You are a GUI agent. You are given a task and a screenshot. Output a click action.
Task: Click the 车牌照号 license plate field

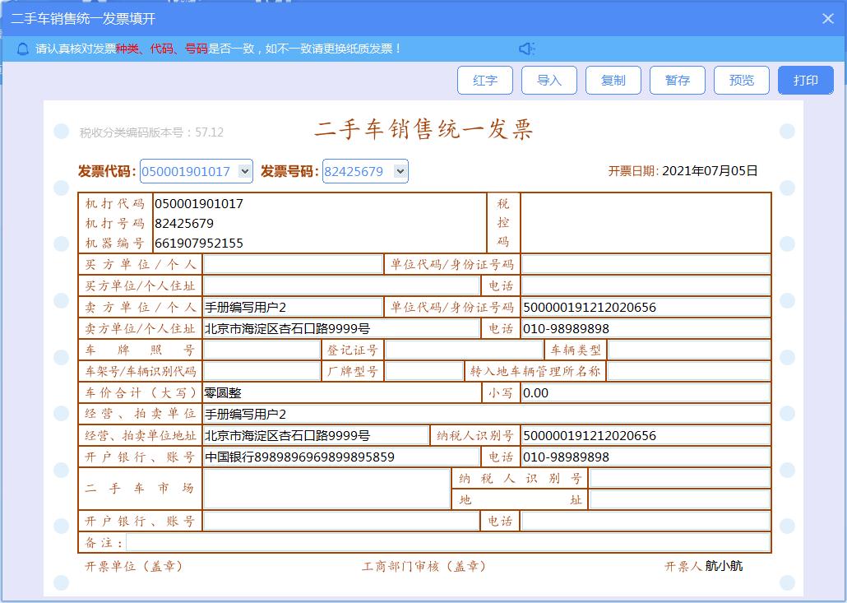pos(259,350)
